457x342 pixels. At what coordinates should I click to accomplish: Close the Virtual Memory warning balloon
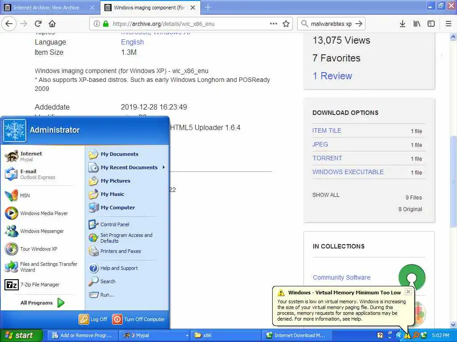[408, 292]
